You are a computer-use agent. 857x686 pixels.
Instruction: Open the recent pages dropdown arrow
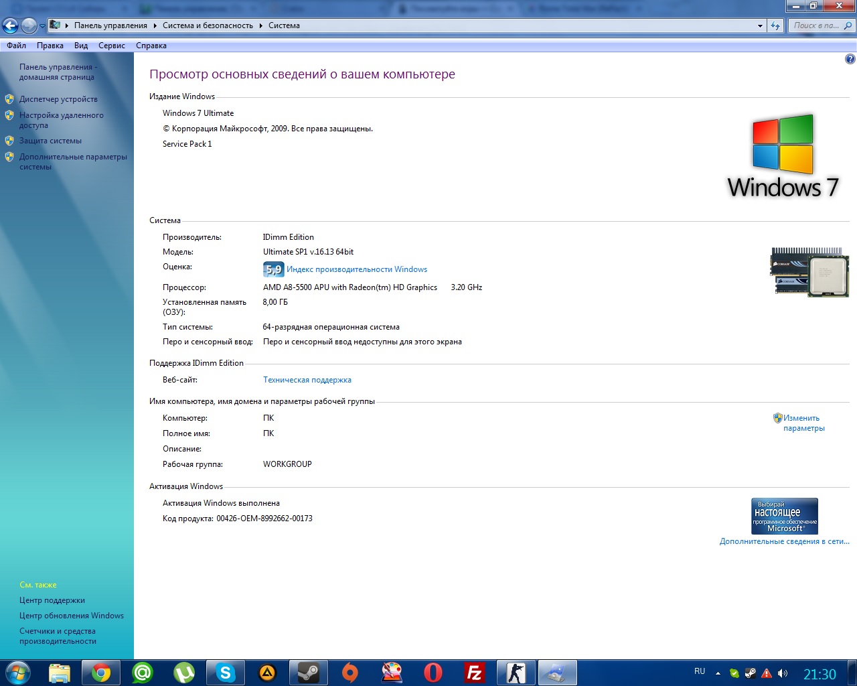(x=42, y=26)
